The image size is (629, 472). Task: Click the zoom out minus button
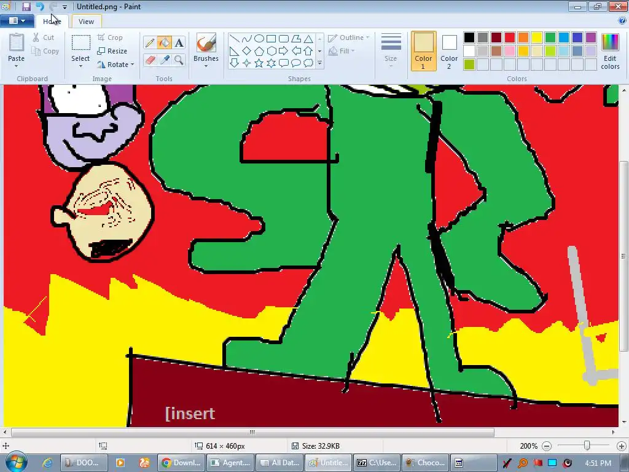(x=546, y=446)
